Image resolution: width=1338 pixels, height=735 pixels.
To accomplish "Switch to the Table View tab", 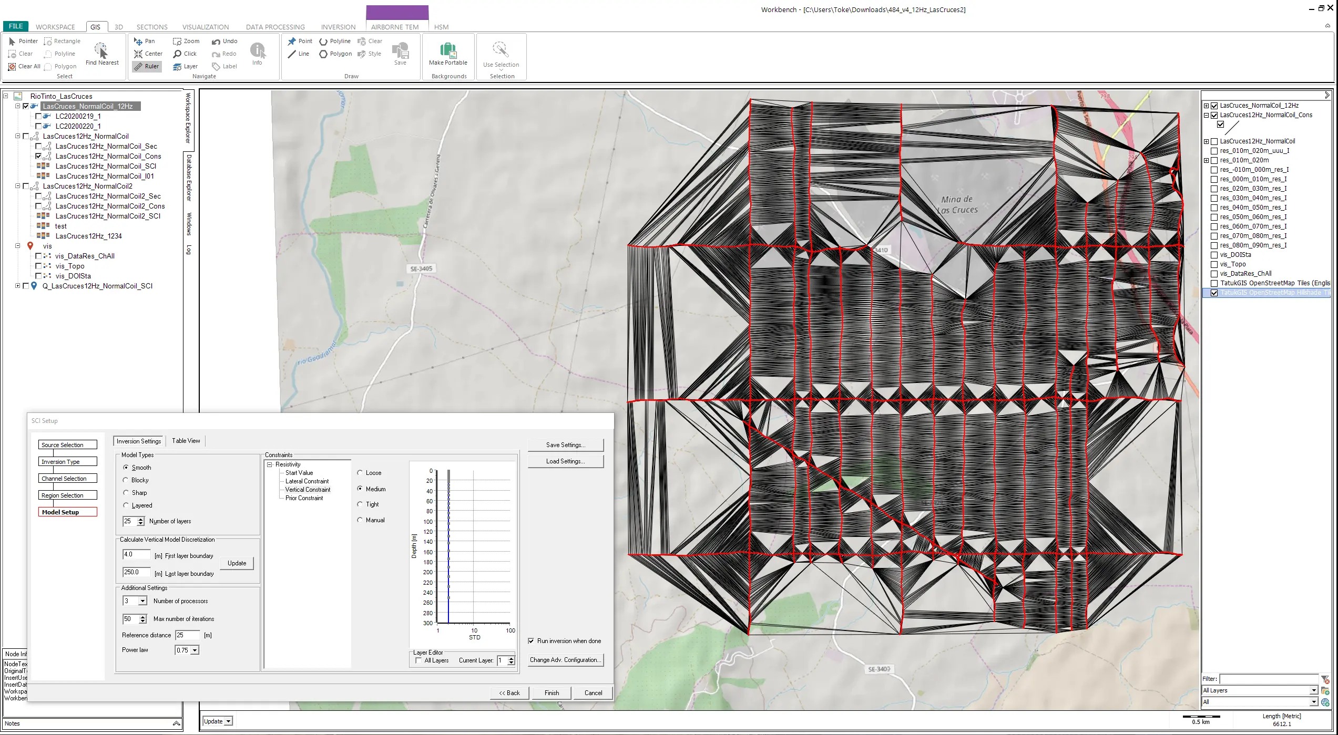I will 186,441.
